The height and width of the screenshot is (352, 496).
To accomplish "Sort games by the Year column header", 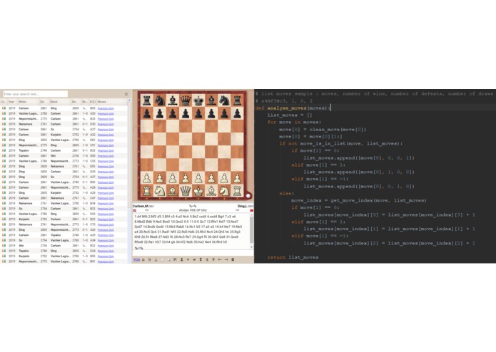I will point(11,102).
